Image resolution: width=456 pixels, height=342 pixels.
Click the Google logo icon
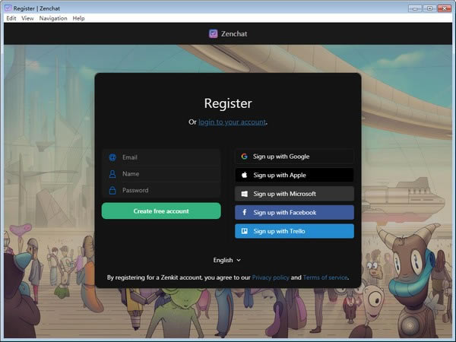(244, 157)
